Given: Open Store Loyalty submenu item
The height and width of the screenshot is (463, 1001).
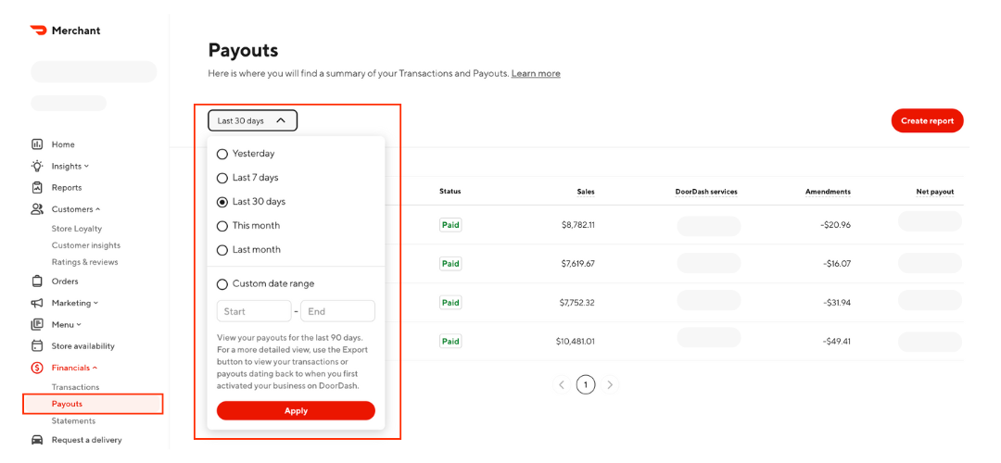Looking at the screenshot, I should pos(77,229).
